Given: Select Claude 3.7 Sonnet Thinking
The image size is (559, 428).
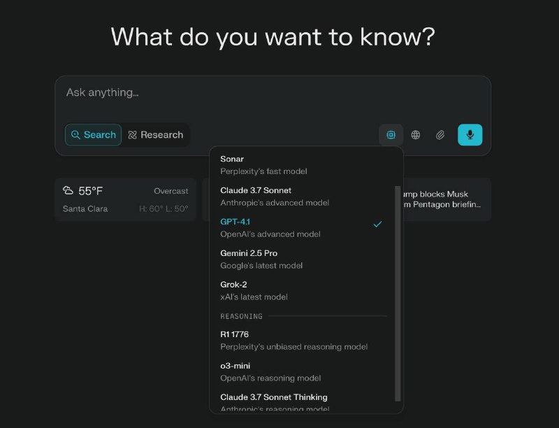Looking at the screenshot, I should [x=303, y=403].
